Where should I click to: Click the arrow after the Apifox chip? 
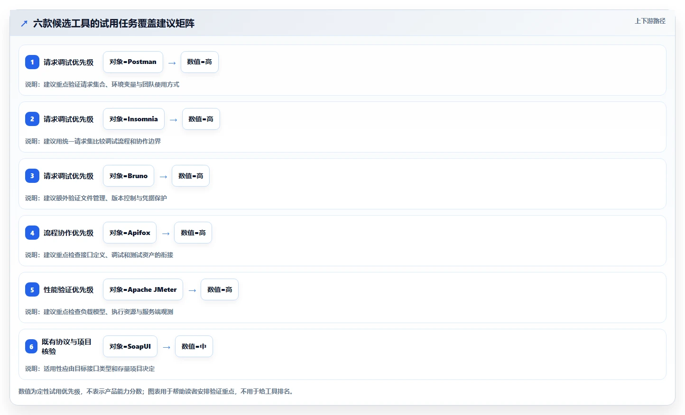[x=166, y=234]
